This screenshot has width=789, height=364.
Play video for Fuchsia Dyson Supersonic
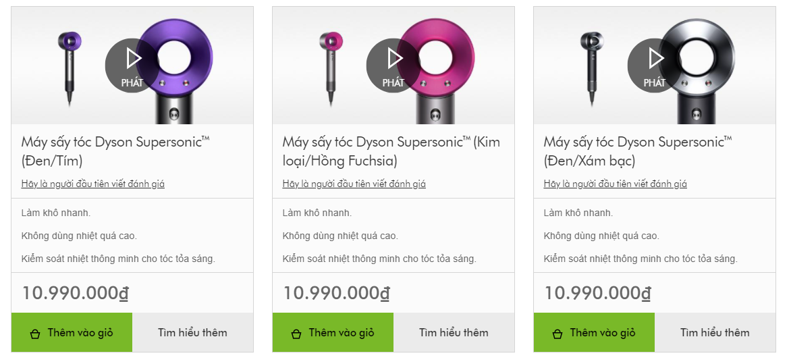click(393, 66)
